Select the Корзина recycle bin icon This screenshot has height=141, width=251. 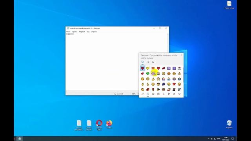point(229,125)
